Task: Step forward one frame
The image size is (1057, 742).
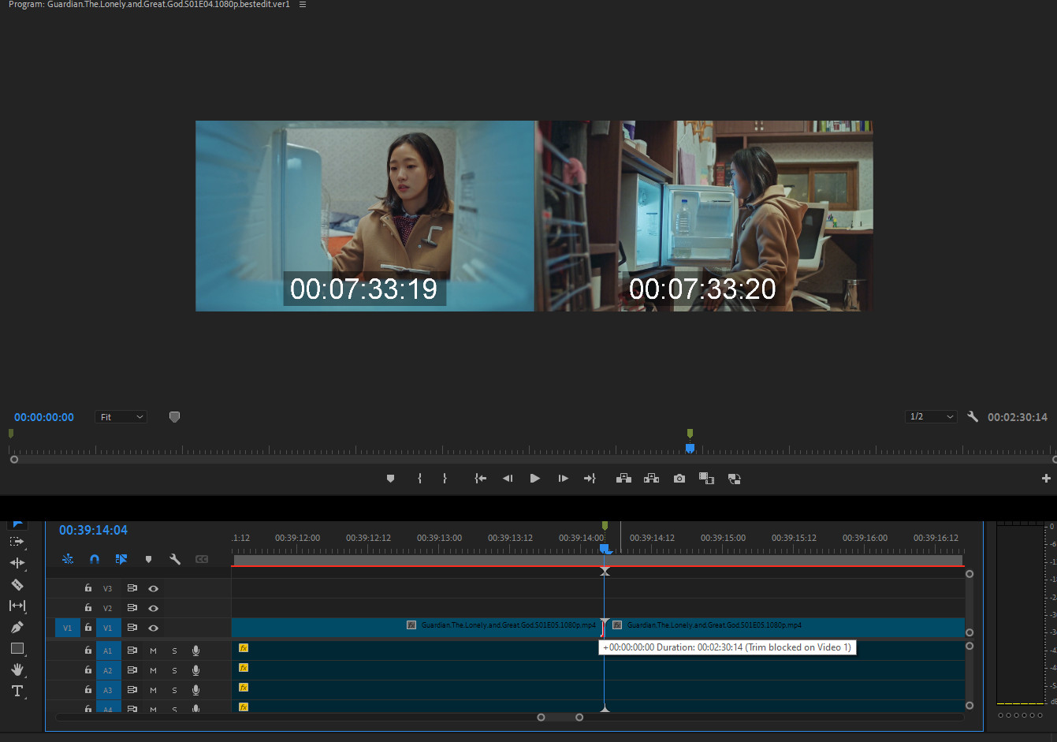Action: (563, 479)
